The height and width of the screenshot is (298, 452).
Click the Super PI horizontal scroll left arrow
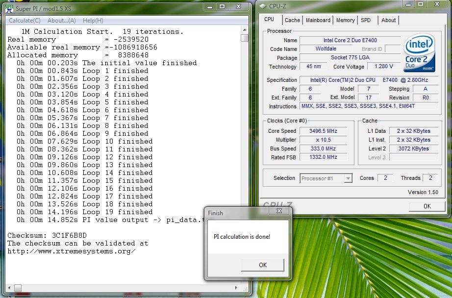(x=9, y=288)
